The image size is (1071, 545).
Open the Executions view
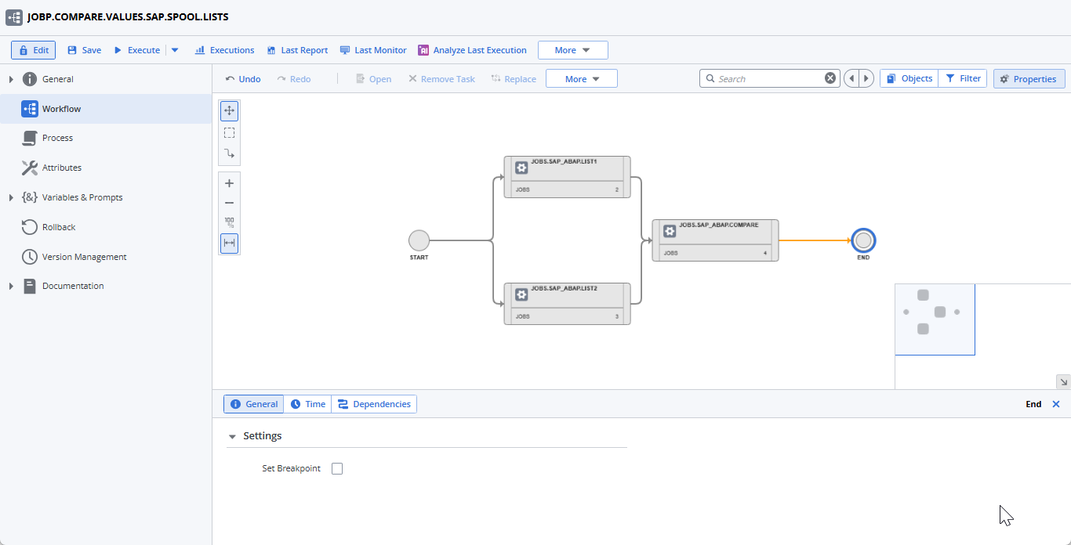pos(224,49)
